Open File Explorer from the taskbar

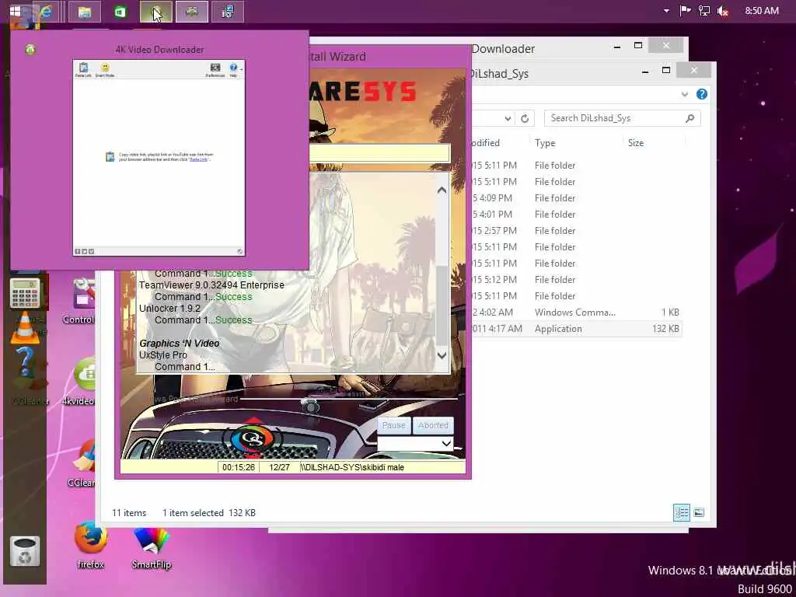[84, 11]
